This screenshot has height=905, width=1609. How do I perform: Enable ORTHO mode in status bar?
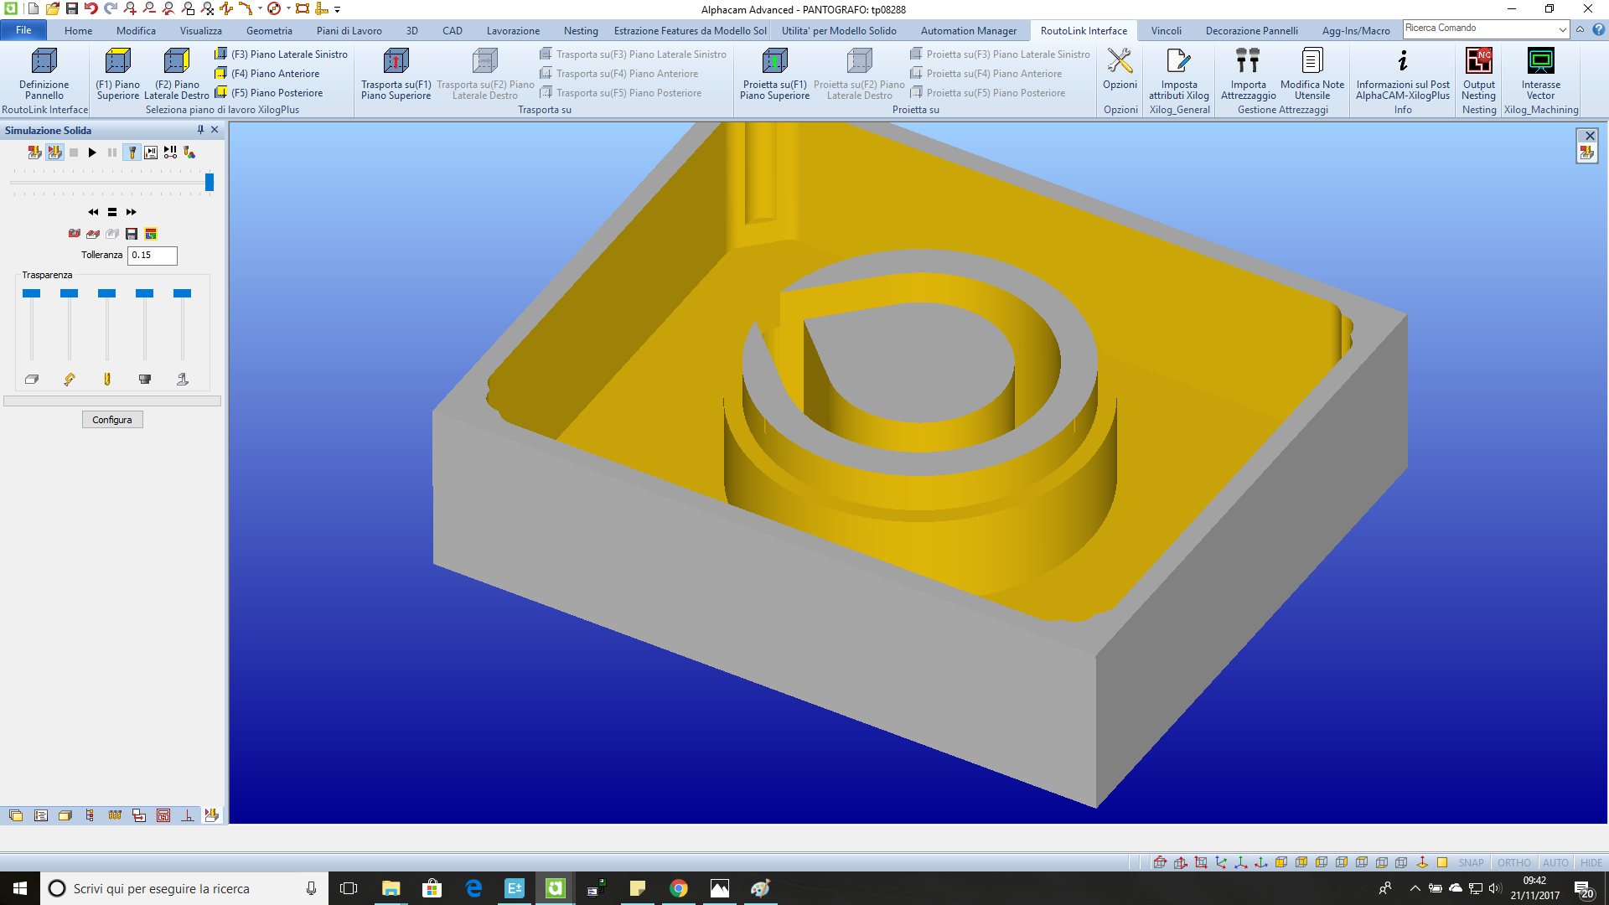[1514, 862]
